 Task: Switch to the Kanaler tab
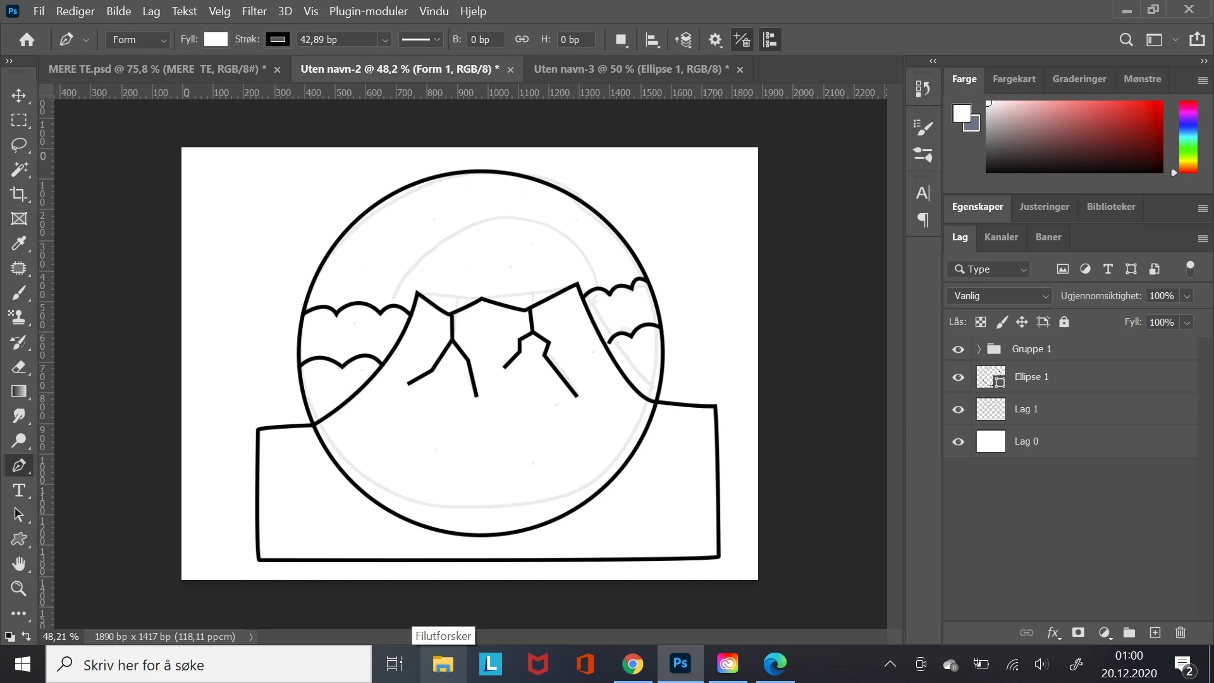[x=1001, y=237]
